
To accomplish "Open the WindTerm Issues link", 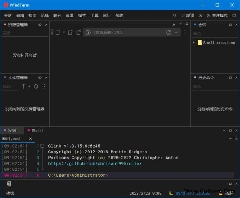I will tap(192, 194).
